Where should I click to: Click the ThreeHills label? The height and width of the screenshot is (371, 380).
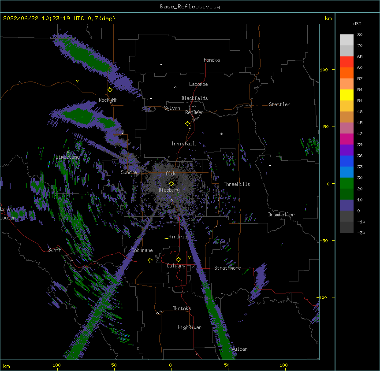coord(237,184)
